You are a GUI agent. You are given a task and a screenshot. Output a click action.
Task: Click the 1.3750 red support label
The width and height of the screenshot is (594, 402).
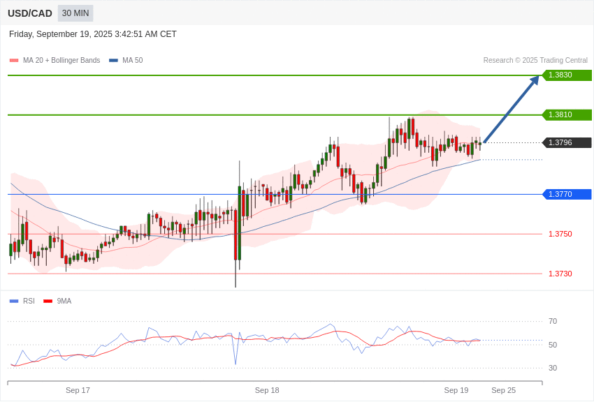pos(560,234)
